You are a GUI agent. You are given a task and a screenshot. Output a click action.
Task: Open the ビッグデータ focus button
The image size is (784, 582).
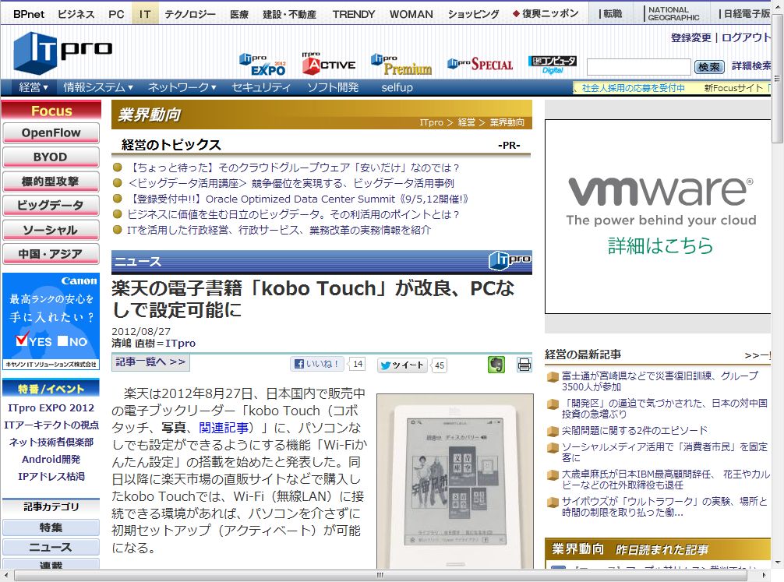click(x=51, y=206)
